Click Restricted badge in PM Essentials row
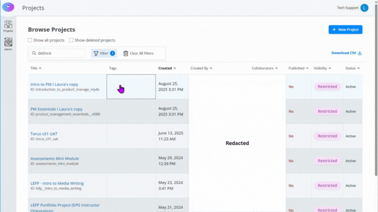 coord(327,111)
